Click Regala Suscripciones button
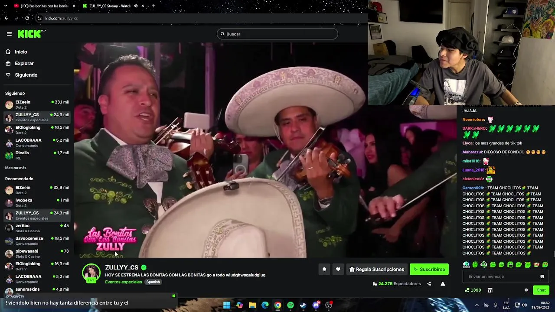This screenshot has width=555, height=312. coord(377,270)
